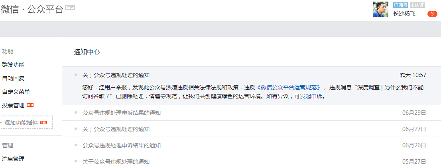This screenshot has width=441, height=168.
Task: Click the 订阅号 account type badge
Action: click(400, 5)
